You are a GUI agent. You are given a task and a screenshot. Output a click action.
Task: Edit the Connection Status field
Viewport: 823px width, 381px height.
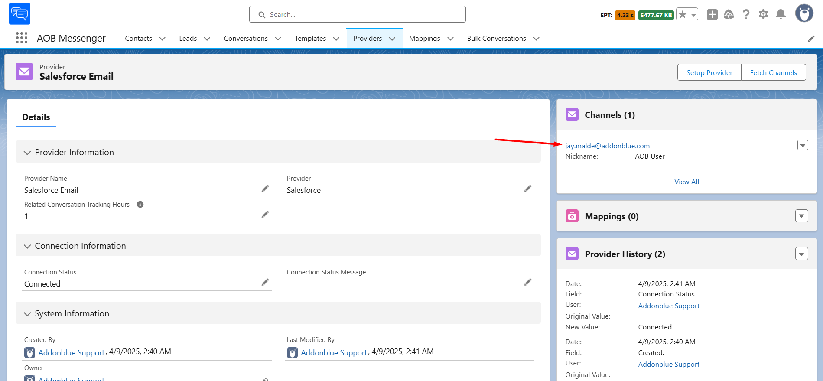[265, 282]
